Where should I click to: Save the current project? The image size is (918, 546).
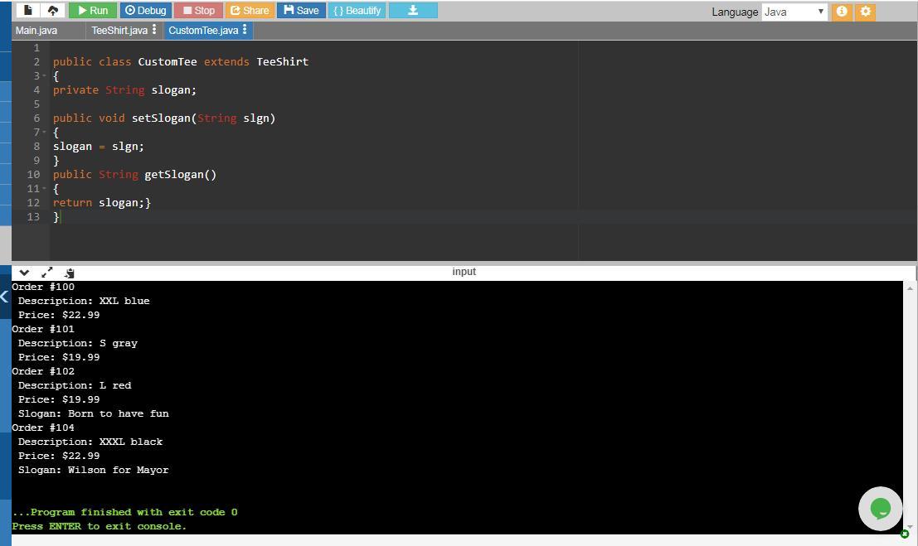click(301, 11)
